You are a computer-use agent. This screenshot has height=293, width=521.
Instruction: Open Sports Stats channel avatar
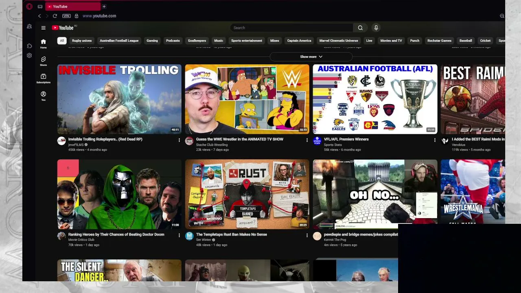point(317,141)
